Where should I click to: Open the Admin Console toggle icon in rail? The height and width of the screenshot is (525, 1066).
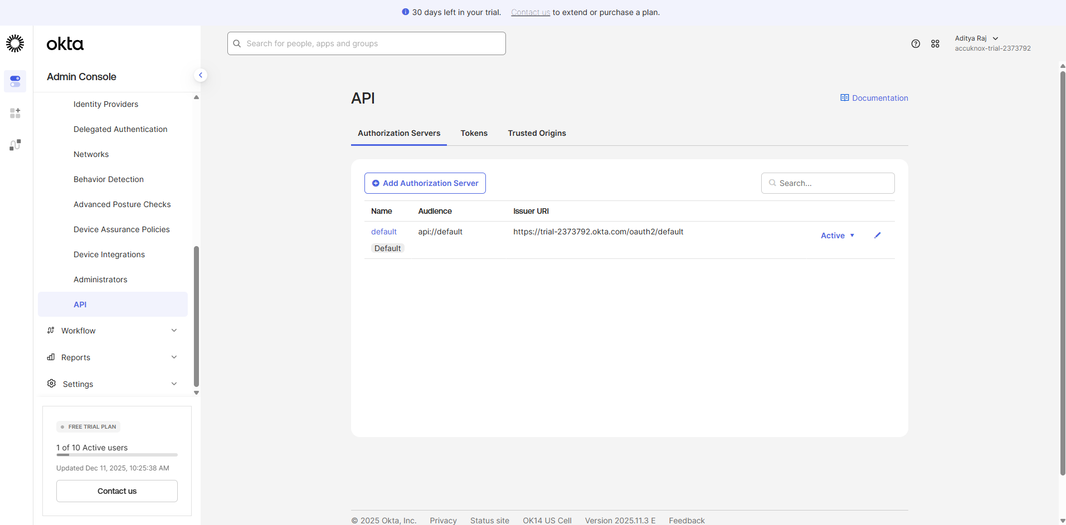pos(15,81)
